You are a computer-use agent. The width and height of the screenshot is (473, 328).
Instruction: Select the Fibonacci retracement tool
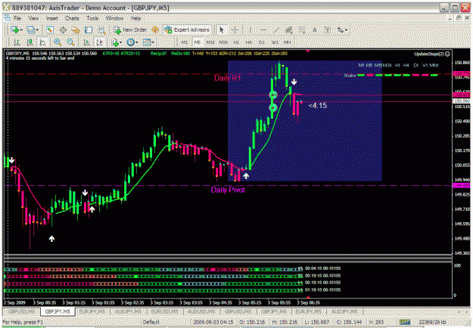click(301, 29)
